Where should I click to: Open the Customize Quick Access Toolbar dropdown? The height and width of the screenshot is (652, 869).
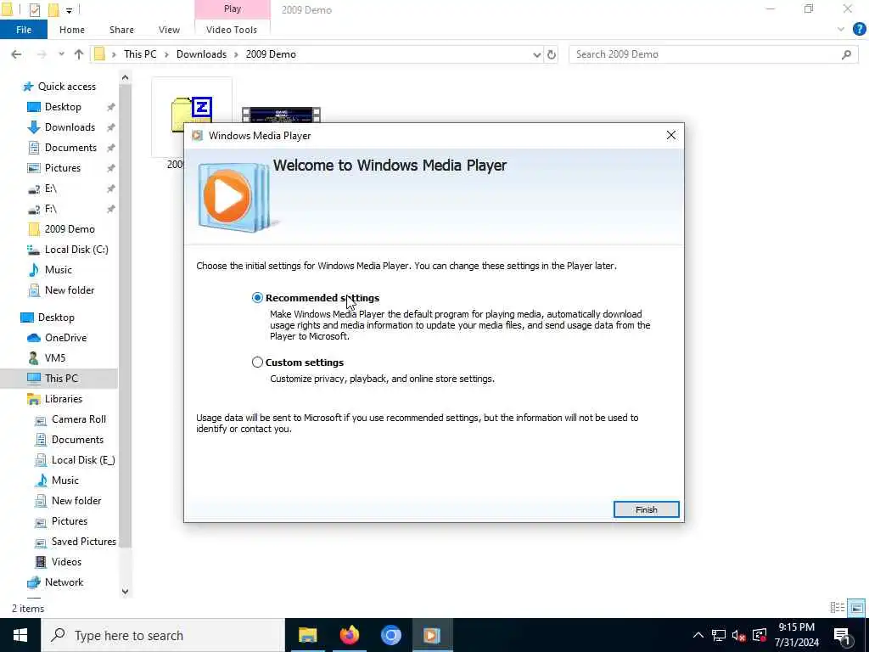pyautogui.click(x=69, y=10)
